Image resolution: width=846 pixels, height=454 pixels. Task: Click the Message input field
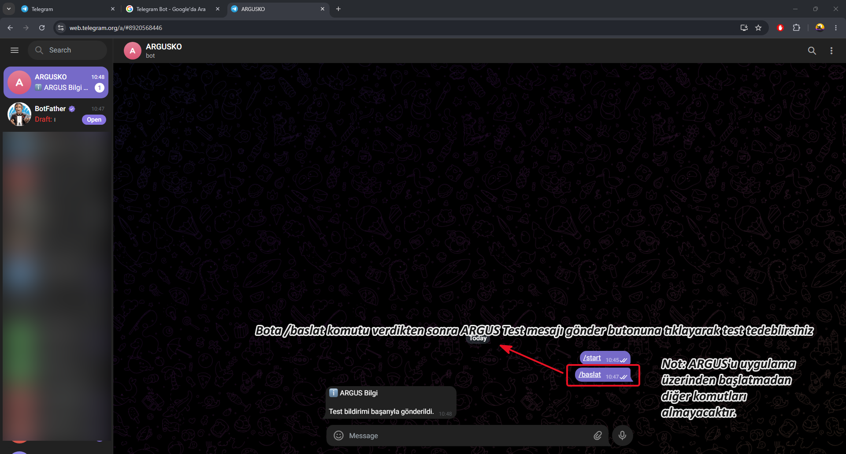click(x=467, y=435)
